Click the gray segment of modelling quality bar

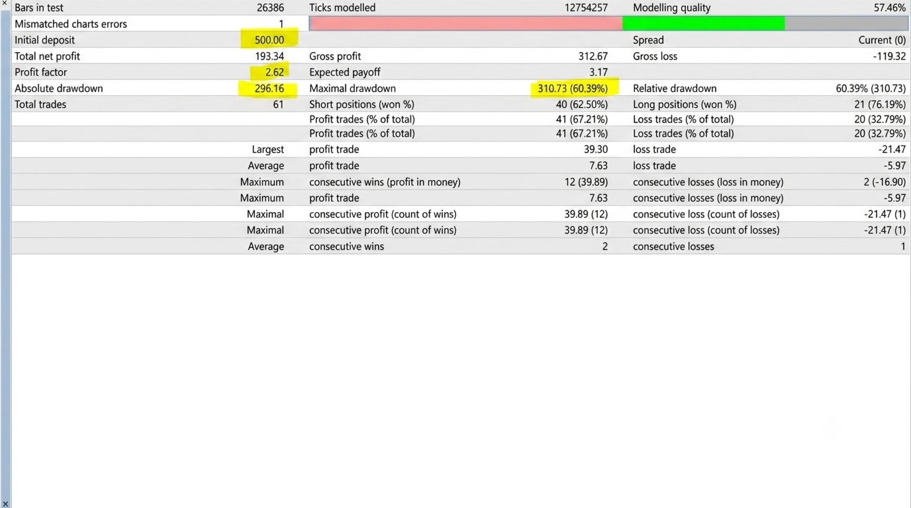pyautogui.click(x=847, y=24)
